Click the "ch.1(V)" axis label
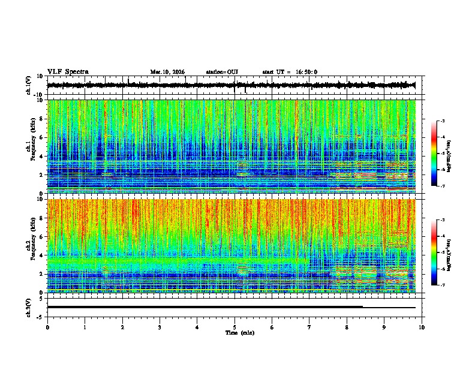475x367 pixels. pos(28,85)
